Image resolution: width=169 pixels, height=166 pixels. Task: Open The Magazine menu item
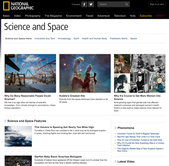click(x=53, y=16)
